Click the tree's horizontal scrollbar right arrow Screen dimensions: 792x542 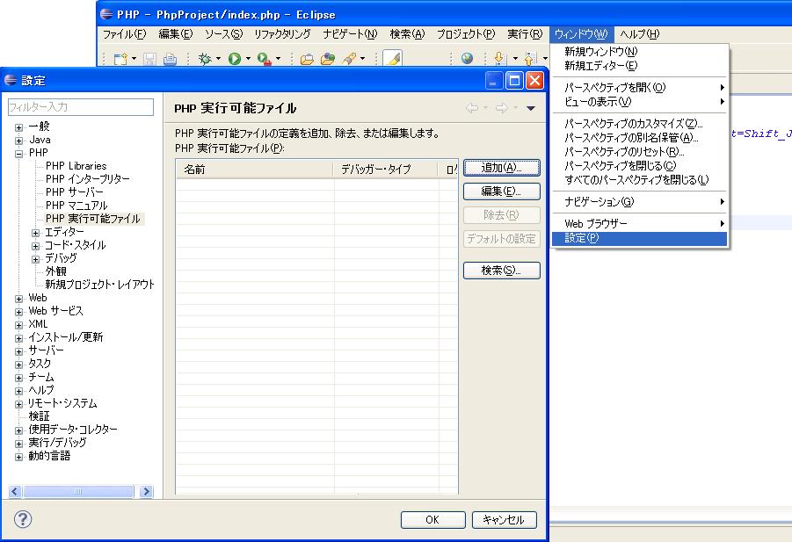pos(146,492)
